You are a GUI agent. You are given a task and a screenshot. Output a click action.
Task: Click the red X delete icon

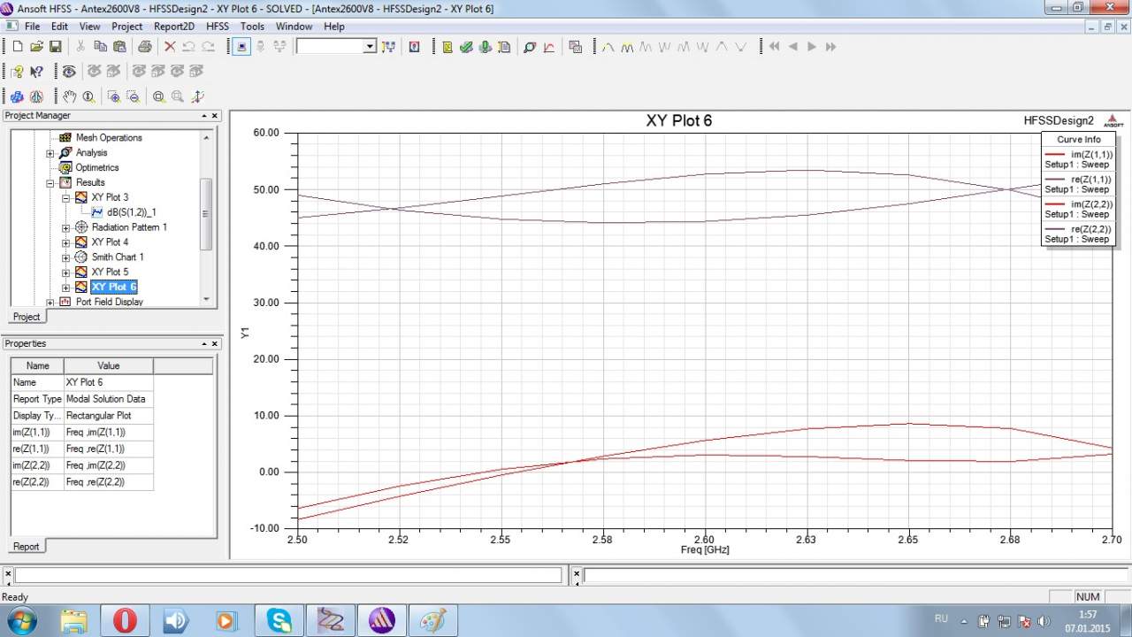tap(170, 47)
